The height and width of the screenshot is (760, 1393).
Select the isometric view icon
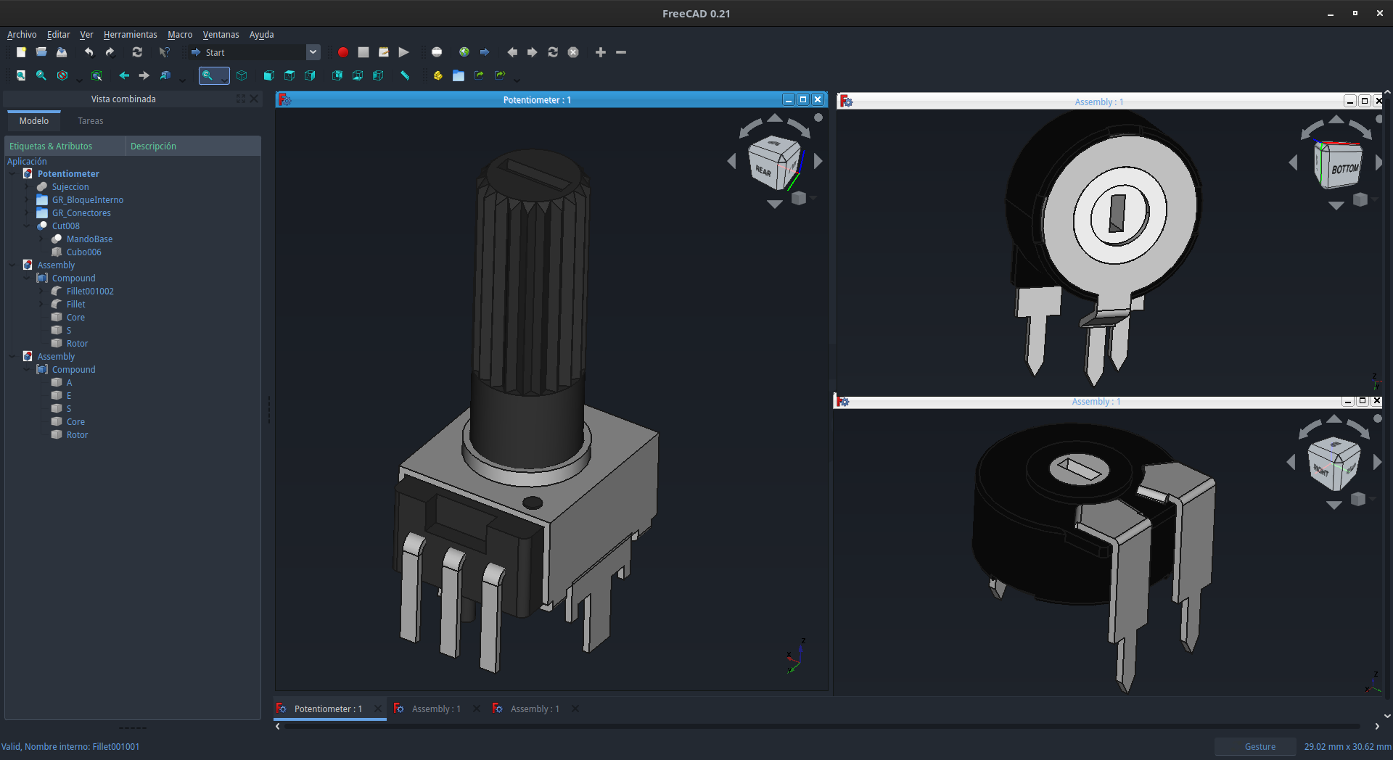[x=242, y=75]
